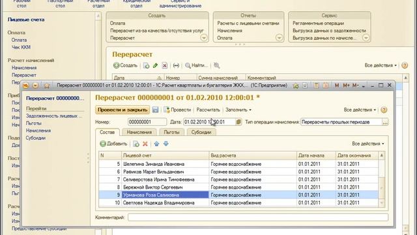Click the cancel search icon right of Найти in the background list

[x=217, y=65]
